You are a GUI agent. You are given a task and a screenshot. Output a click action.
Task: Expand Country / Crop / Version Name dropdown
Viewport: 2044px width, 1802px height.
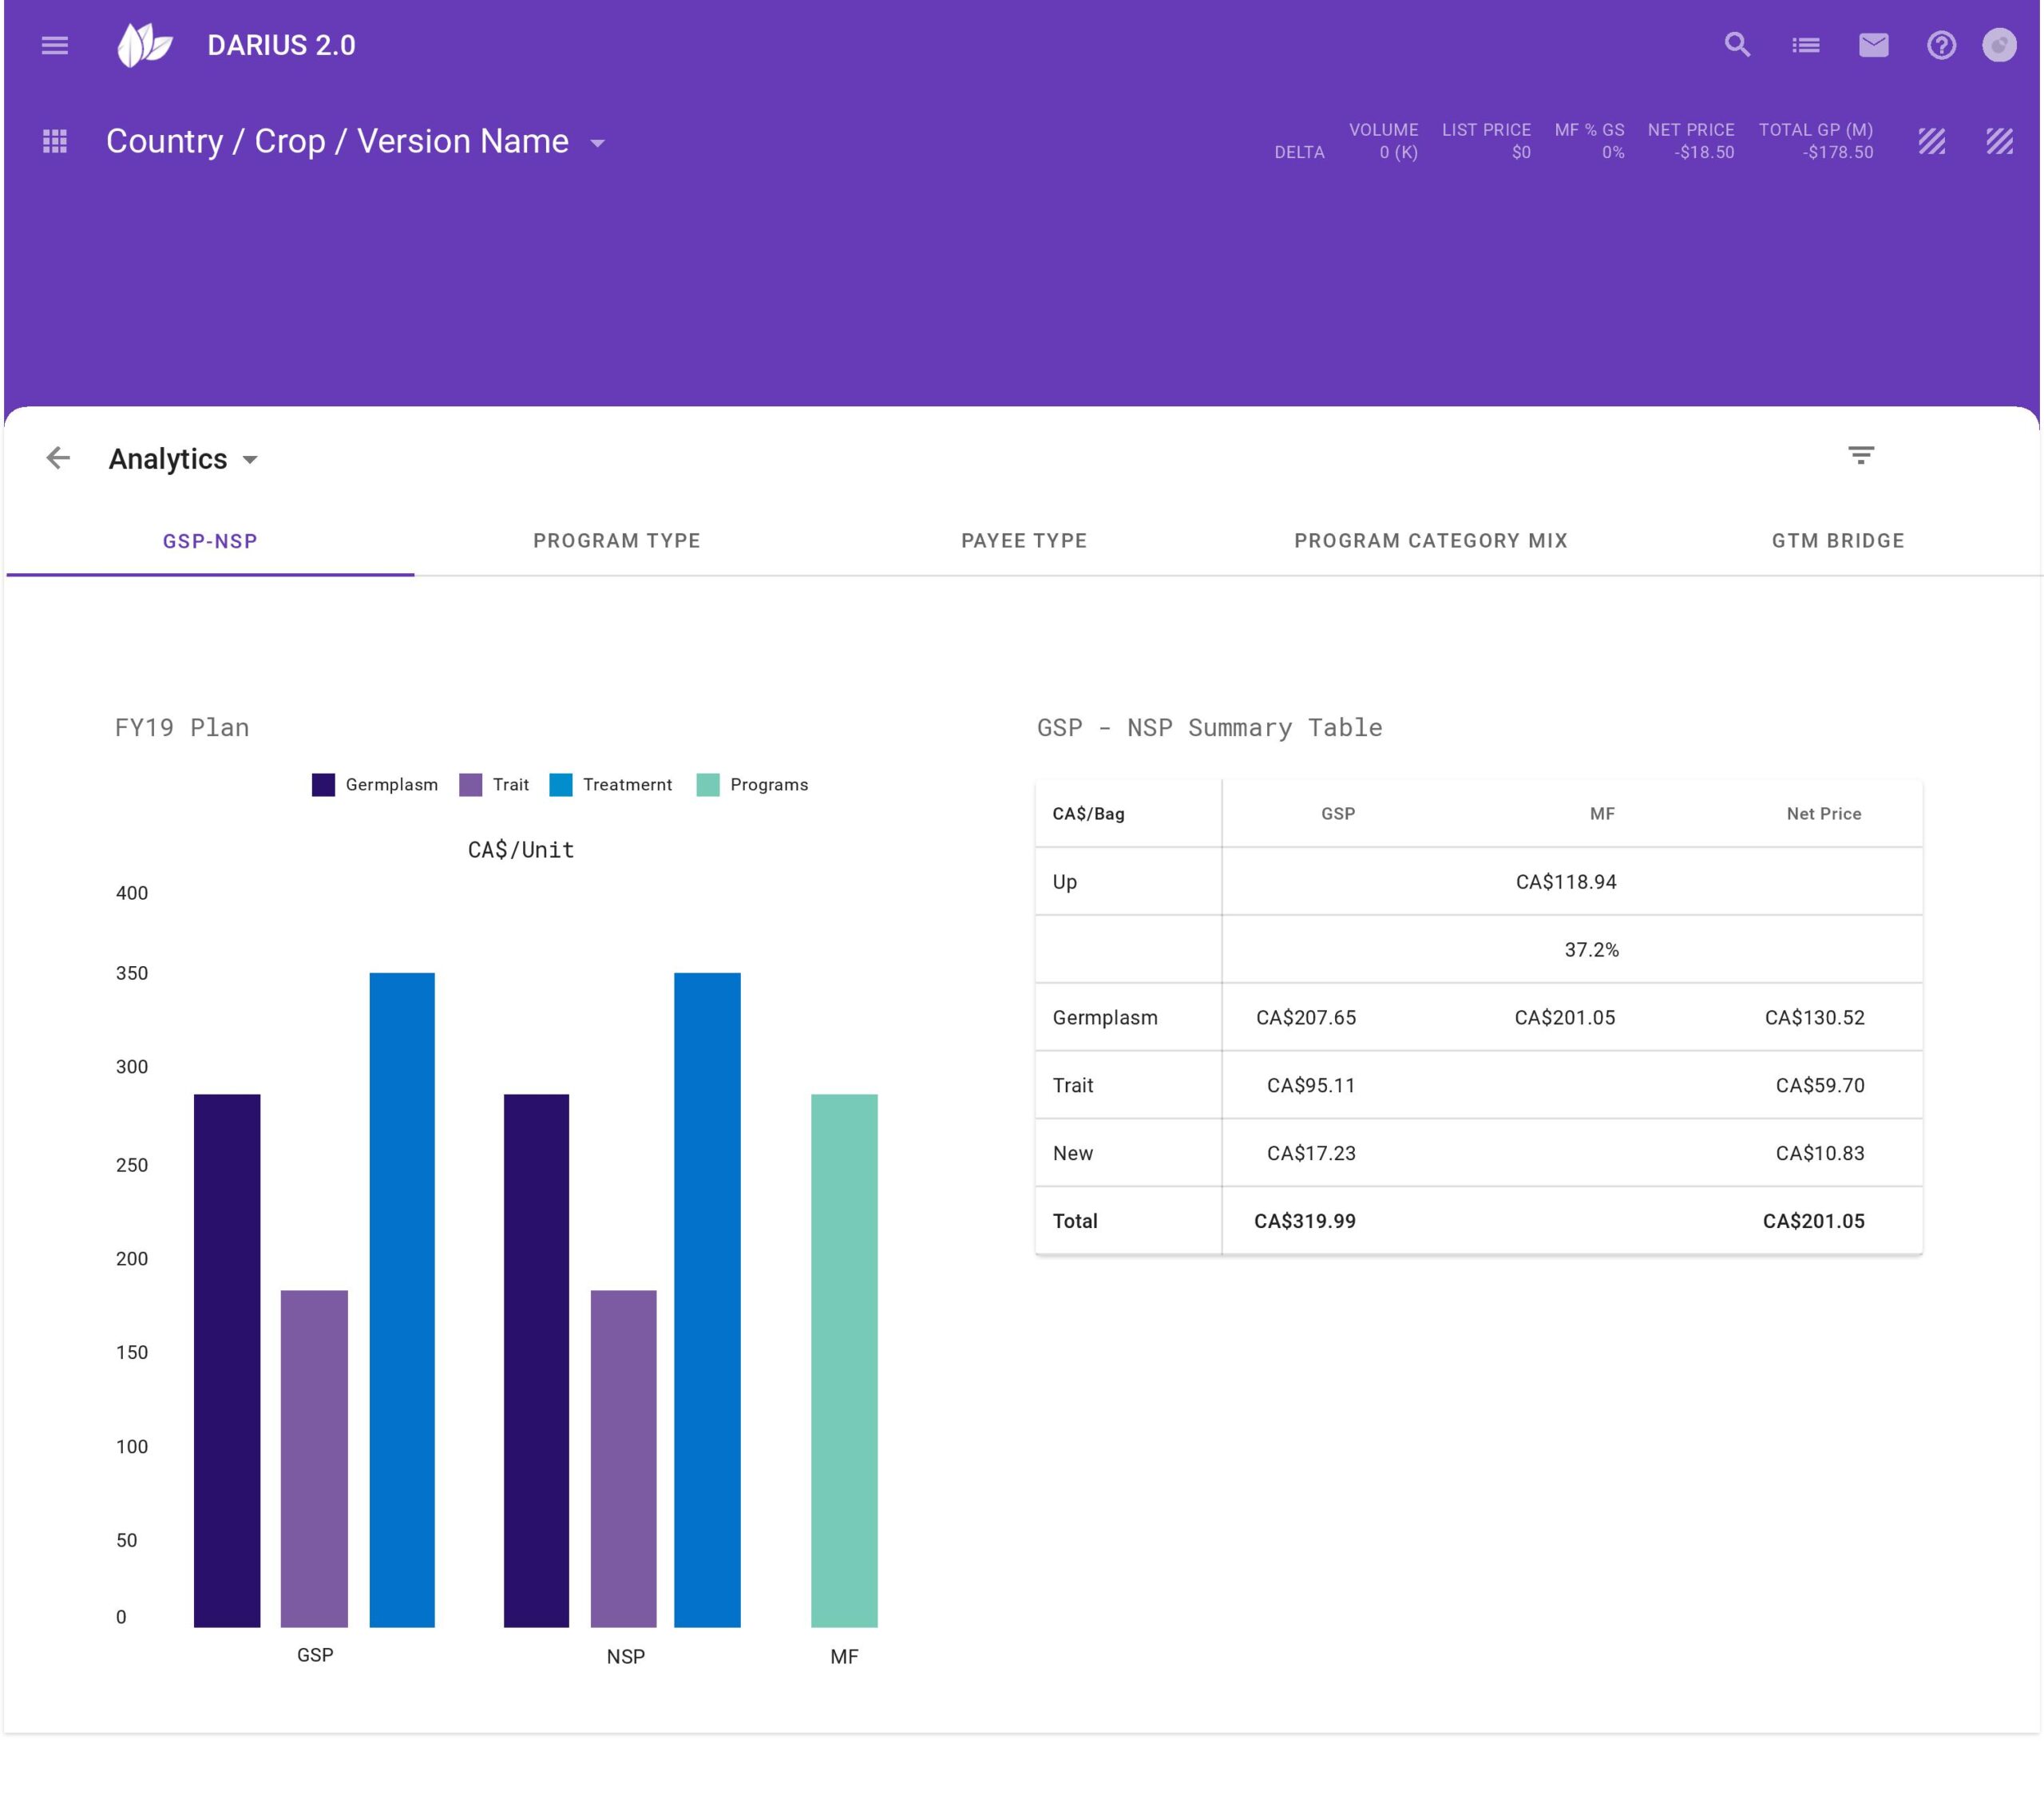[597, 143]
